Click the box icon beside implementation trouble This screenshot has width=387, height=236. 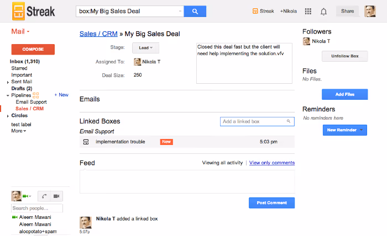point(86,142)
